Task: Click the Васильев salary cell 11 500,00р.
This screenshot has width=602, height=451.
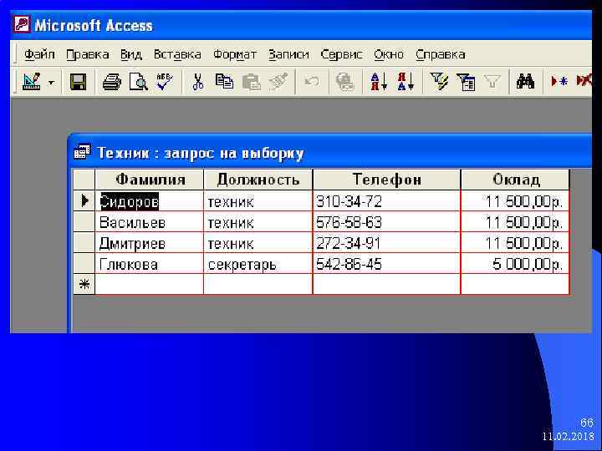Action: coord(515,221)
